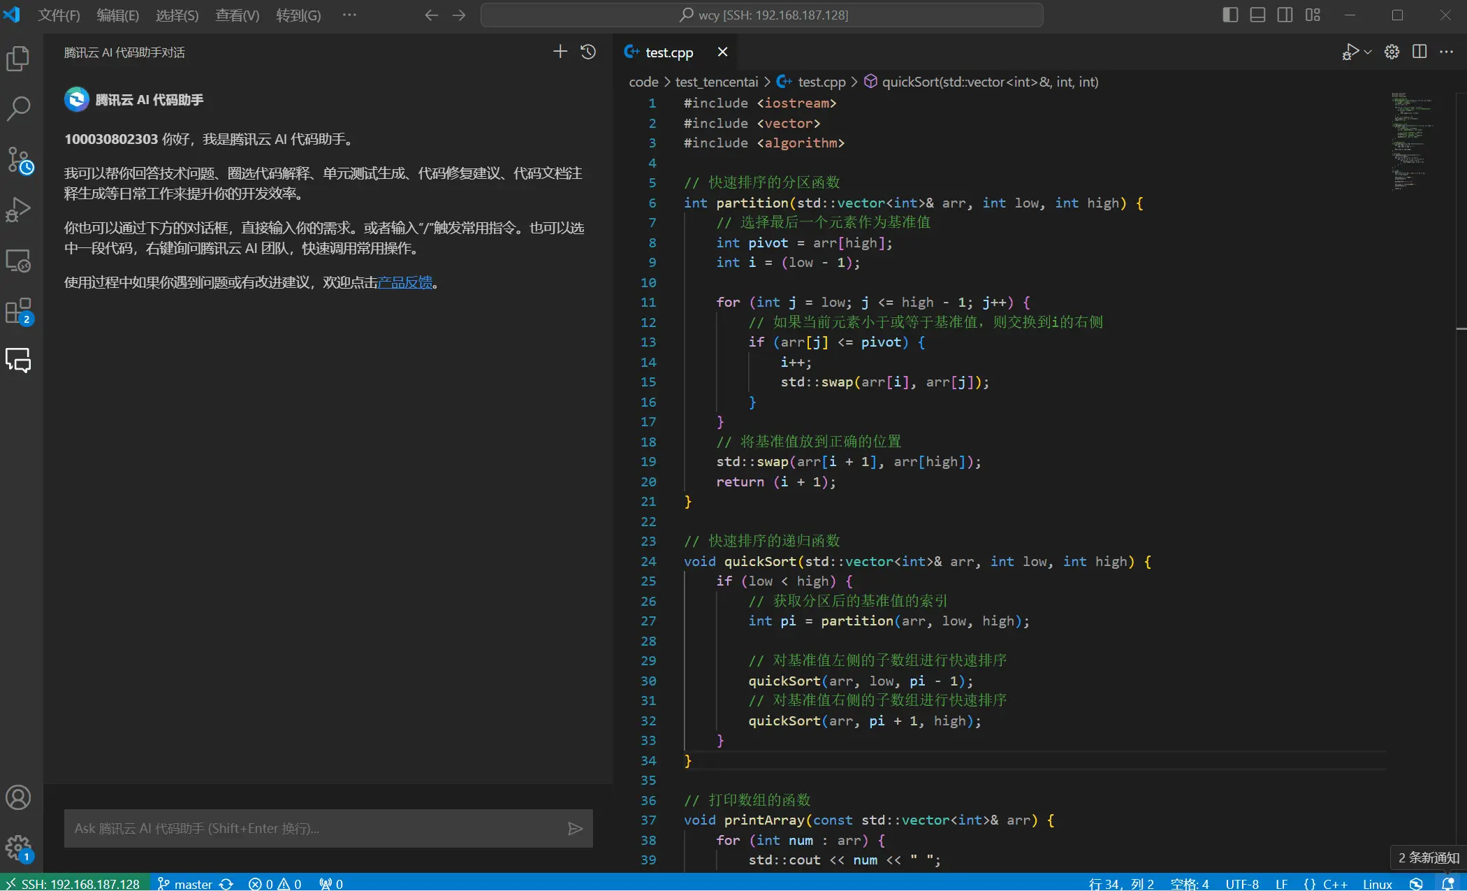Change encoding via UTF-8
This screenshot has height=891, width=1467.
(x=1241, y=883)
